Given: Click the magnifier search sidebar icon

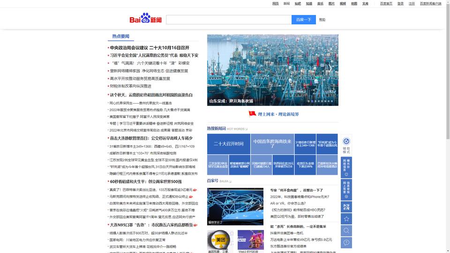Looking at the screenshot, I should (346, 231).
